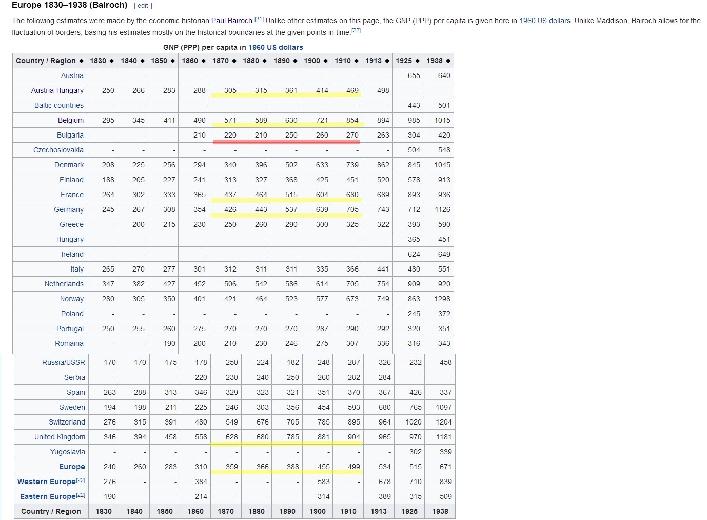Follow the 1960 US dollars link in paragraph
Screen dimensions: 707x520
544,21
